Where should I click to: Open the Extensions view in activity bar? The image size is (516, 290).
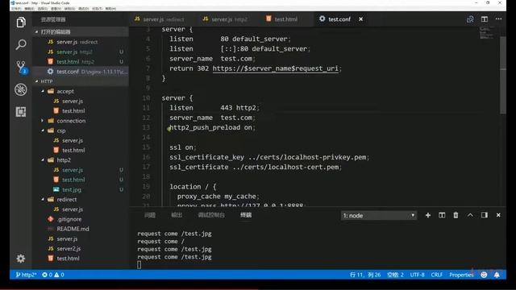coord(21,112)
